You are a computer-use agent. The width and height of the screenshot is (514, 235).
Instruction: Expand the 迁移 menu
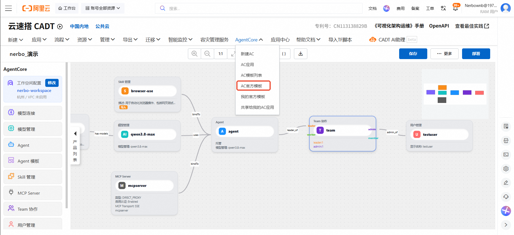[x=153, y=40]
